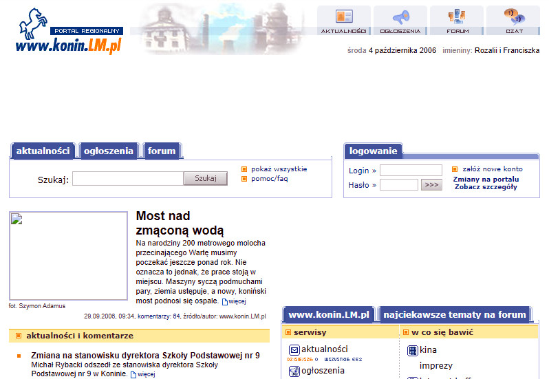
Task: Click the pokaż wszystkie link
Action: 279,169
